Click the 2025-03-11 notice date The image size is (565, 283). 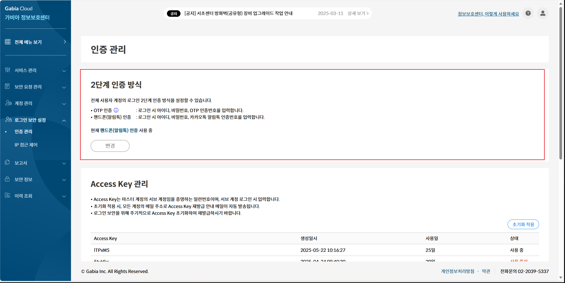(x=330, y=13)
